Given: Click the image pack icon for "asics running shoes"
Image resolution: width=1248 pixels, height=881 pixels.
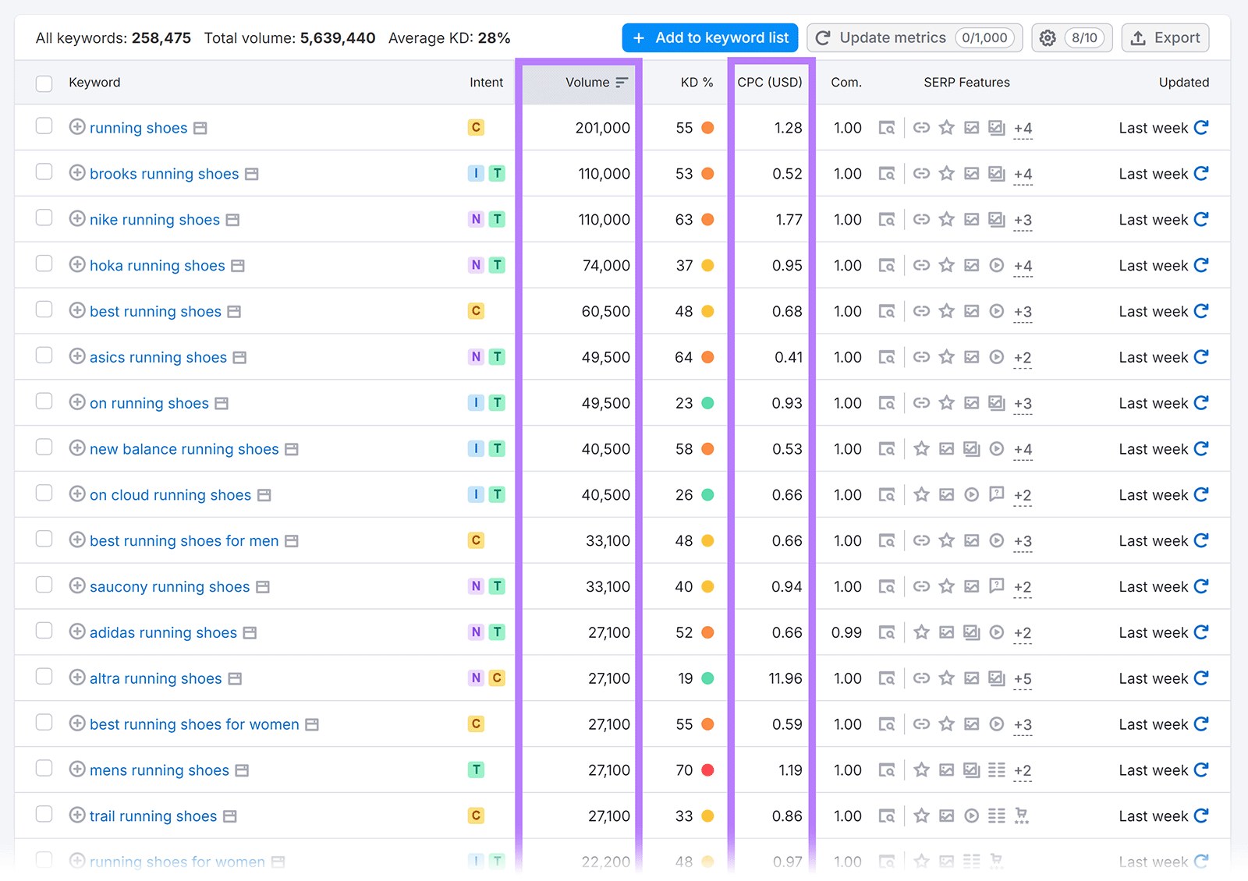Looking at the screenshot, I should coord(971,357).
